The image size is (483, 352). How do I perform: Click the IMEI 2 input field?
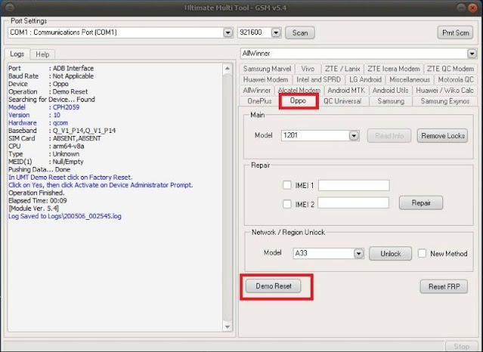353,203
